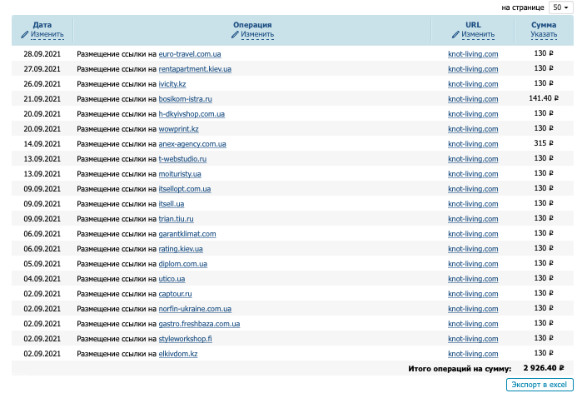Click the pencil icon under URL header
The height and width of the screenshot is (413, 582).
(455, 34)
